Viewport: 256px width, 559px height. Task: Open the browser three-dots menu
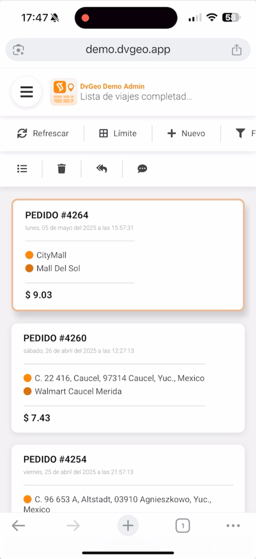click(x=233, y=526)
